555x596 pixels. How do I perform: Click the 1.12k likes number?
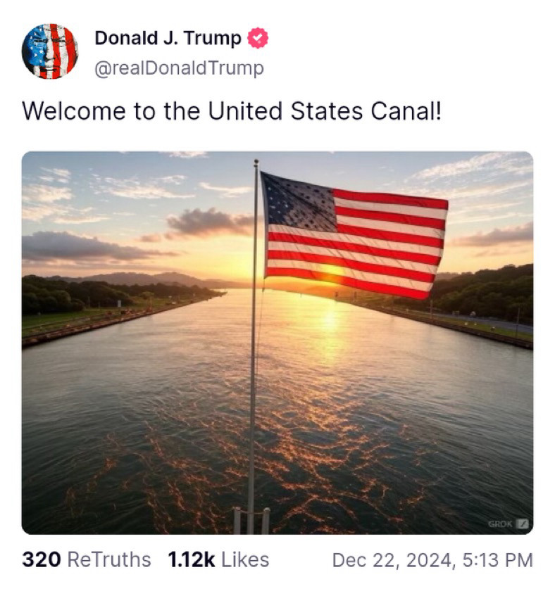click(x=192, y=559)
